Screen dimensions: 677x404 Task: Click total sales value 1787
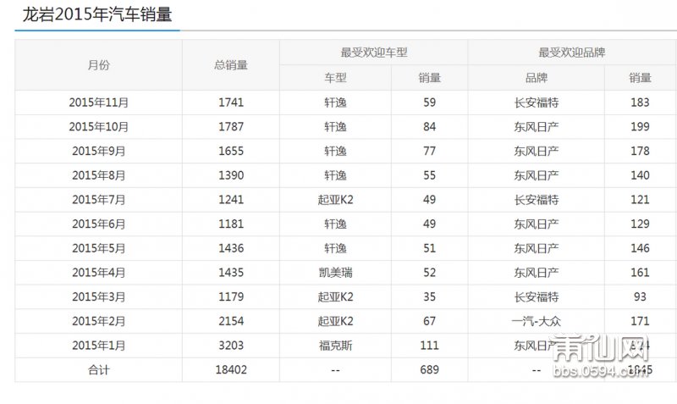click(231, 126)
